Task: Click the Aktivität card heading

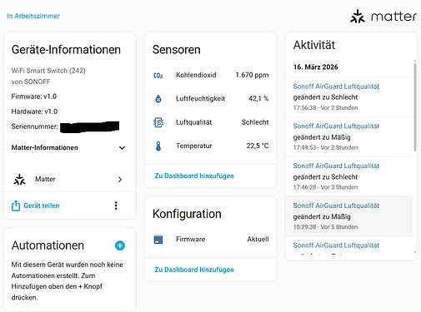Action: (314, 45)
